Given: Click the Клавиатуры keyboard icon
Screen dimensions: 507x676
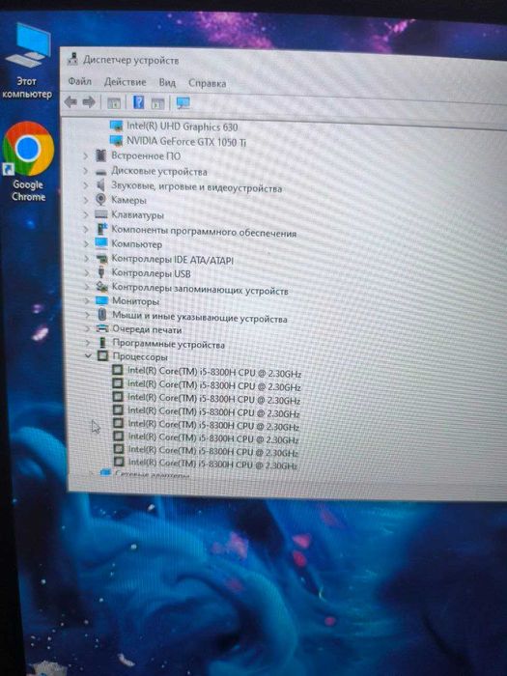Looking at the screenshot, I should (101, 214).
